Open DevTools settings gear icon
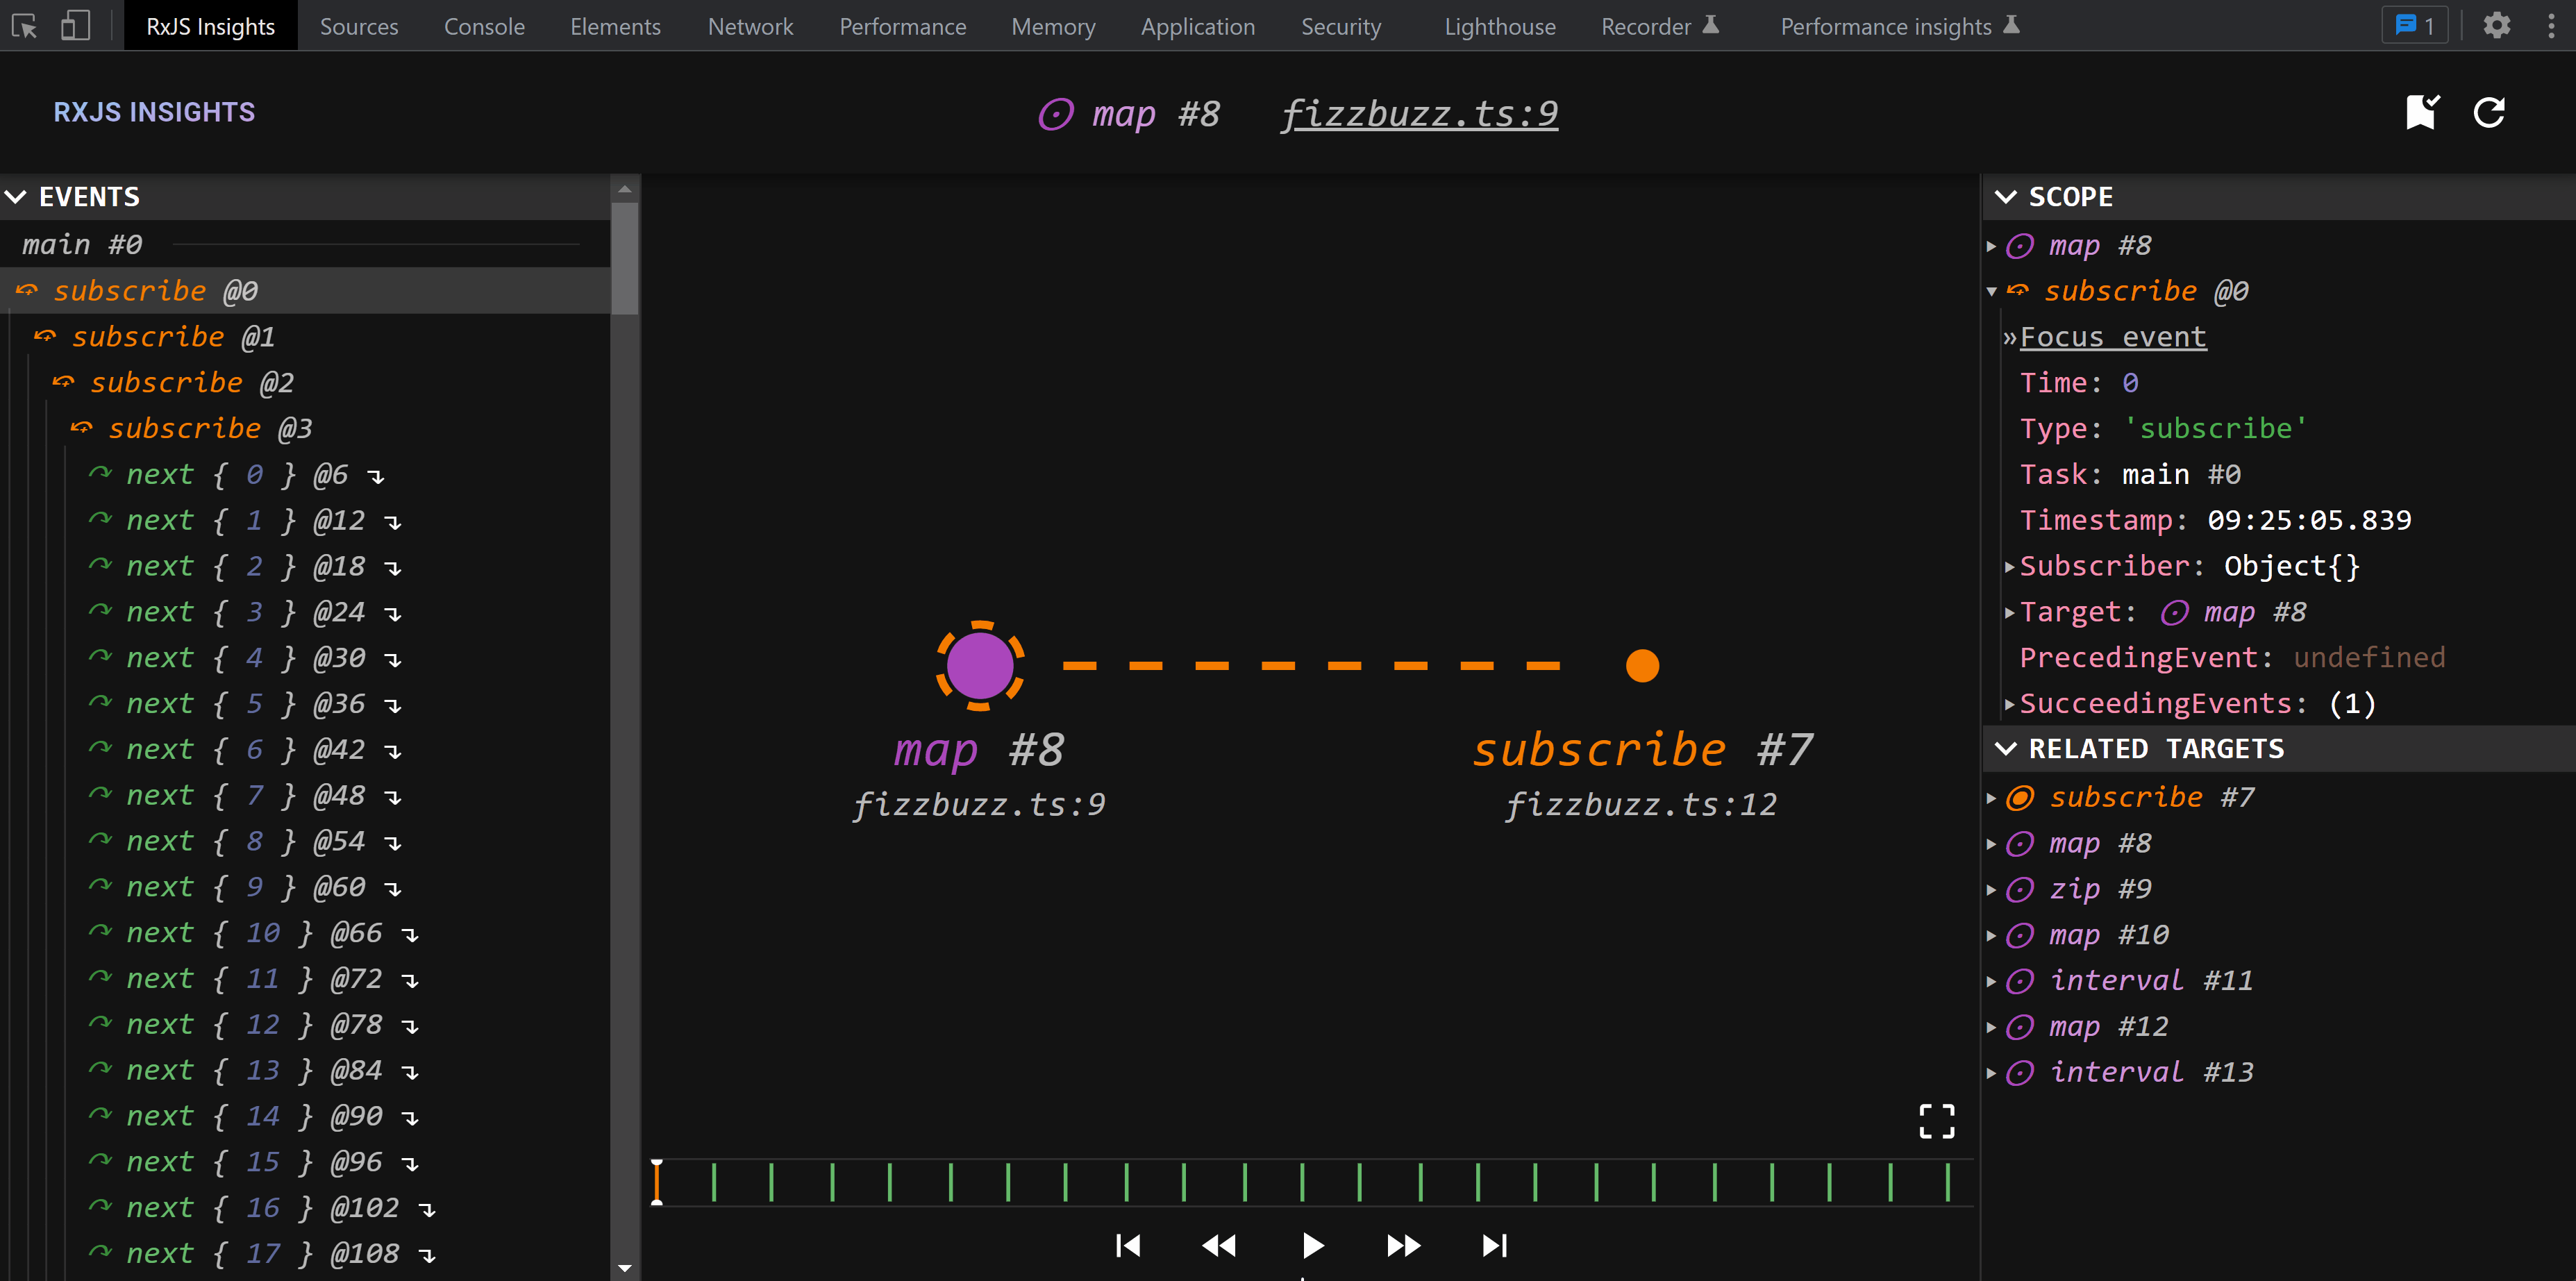 [x=2496, y=26]
